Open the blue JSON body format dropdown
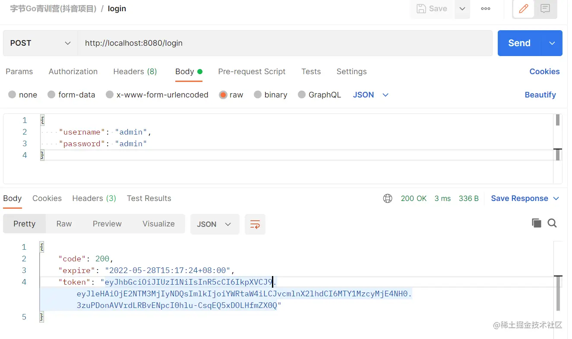This screenshot has width=572, height=339. pyautogui.click(x=371, y=95)
